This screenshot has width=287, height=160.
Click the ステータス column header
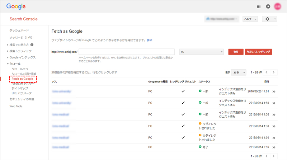204,82
